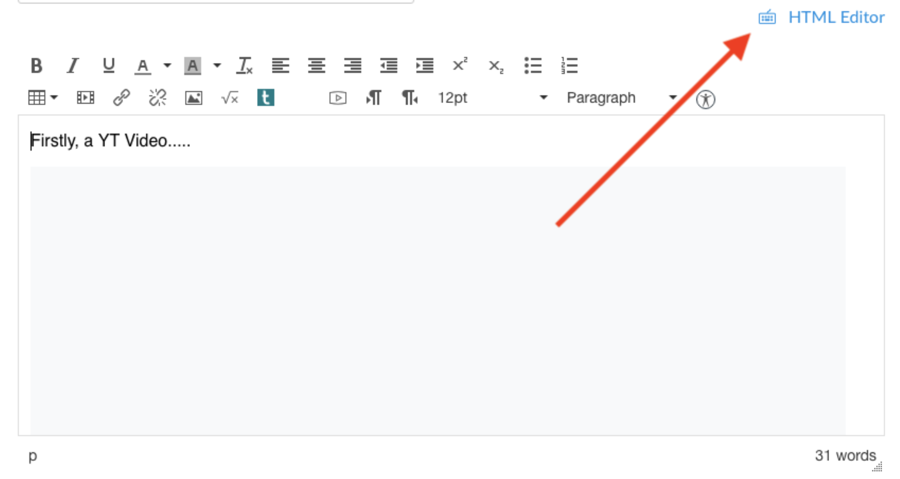Toggle bold formatting

tap(37, 66)
